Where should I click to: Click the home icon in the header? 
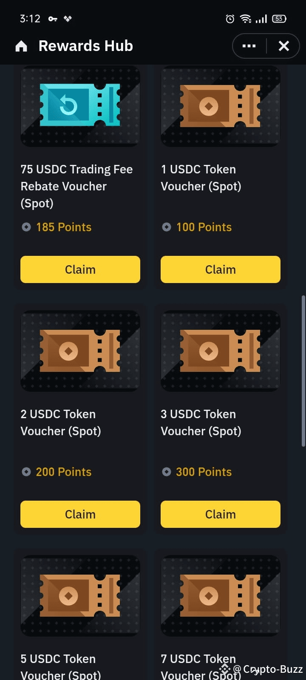click(x=20, y=46)
